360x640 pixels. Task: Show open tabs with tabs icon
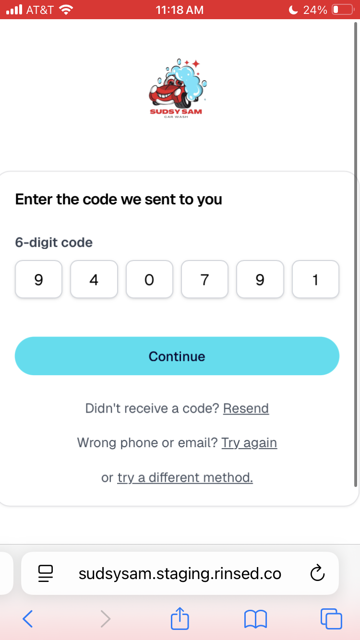pyautogui.click(x=332, y=618)
